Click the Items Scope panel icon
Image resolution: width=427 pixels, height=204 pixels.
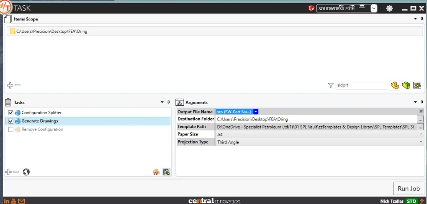8,19
